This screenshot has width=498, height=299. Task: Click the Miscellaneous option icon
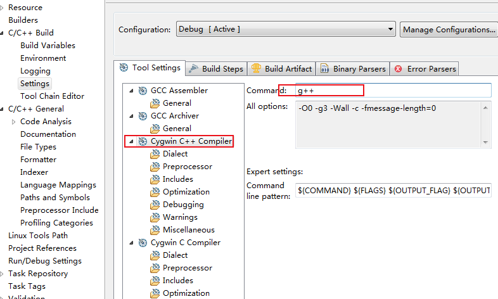click(155, 230)
